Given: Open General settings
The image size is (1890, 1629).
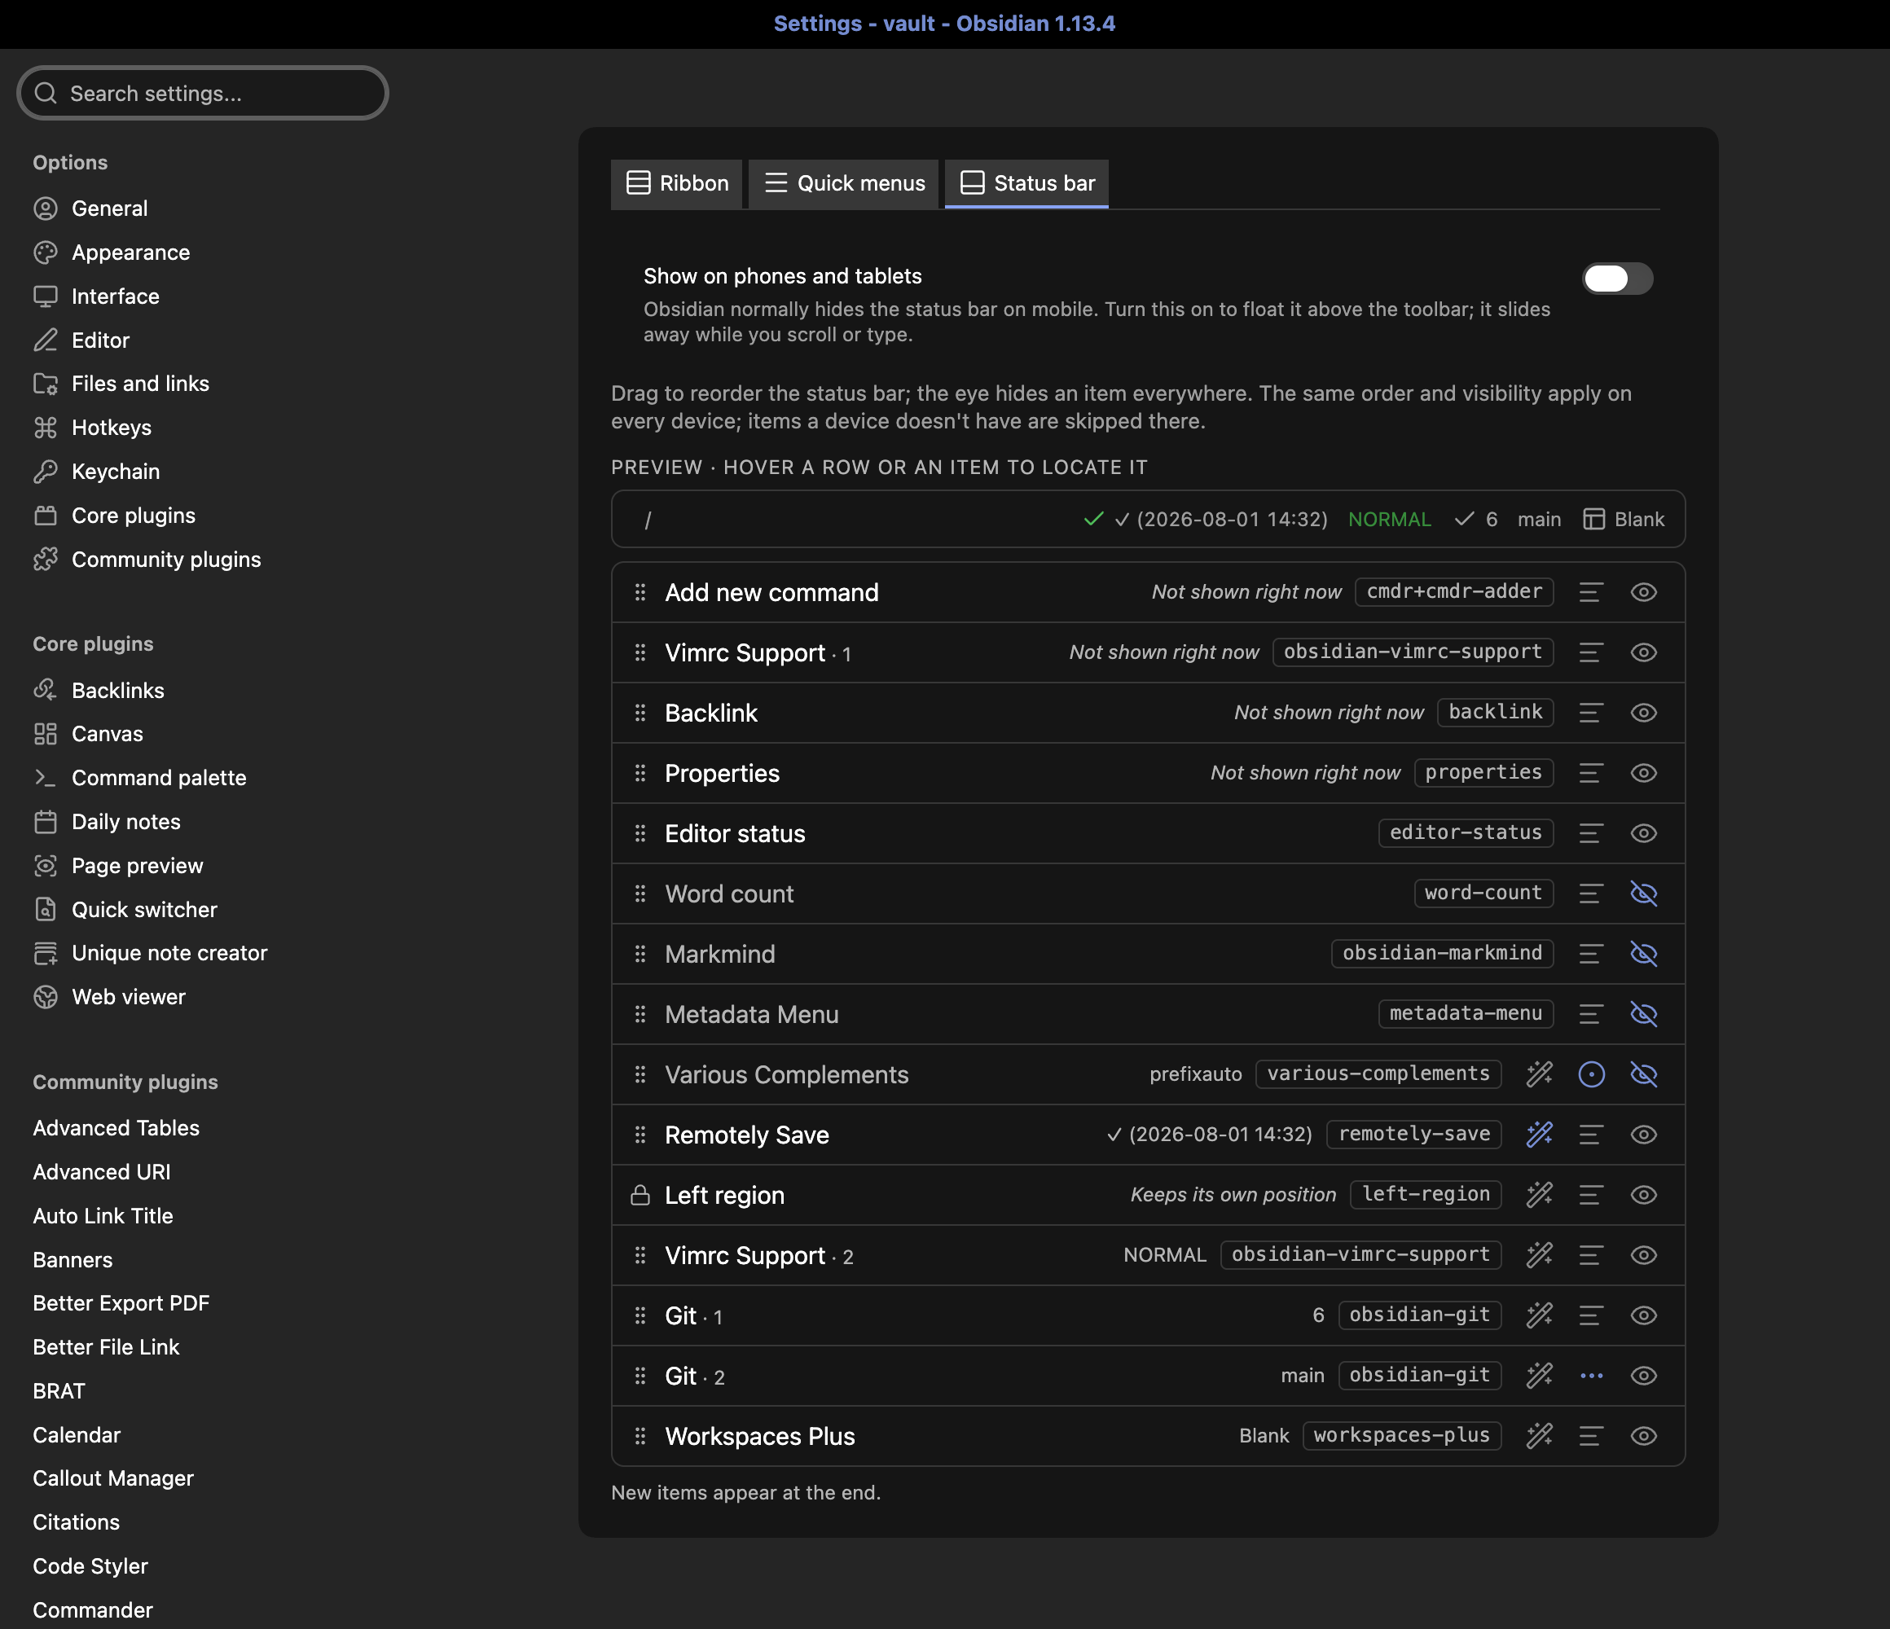Looking at the screenshot, I should coord(109,209).
